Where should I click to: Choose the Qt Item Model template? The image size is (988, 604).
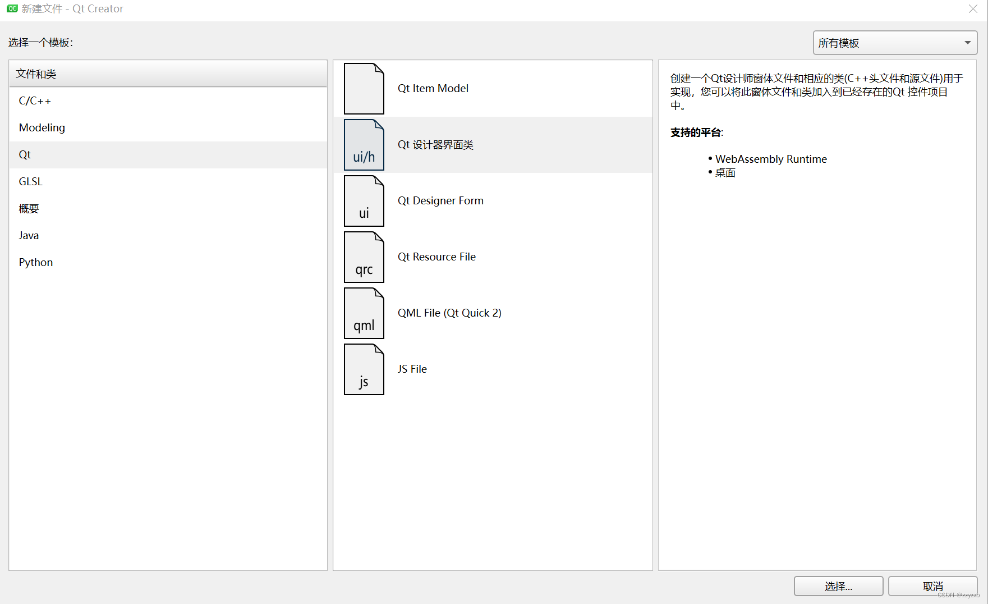[x=493, y=89]
